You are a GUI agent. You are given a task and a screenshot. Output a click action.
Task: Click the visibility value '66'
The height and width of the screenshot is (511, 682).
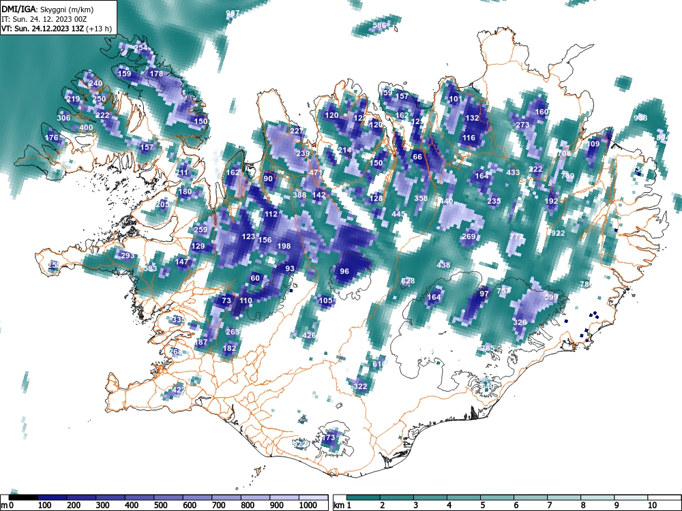click(x=417, y=157)
